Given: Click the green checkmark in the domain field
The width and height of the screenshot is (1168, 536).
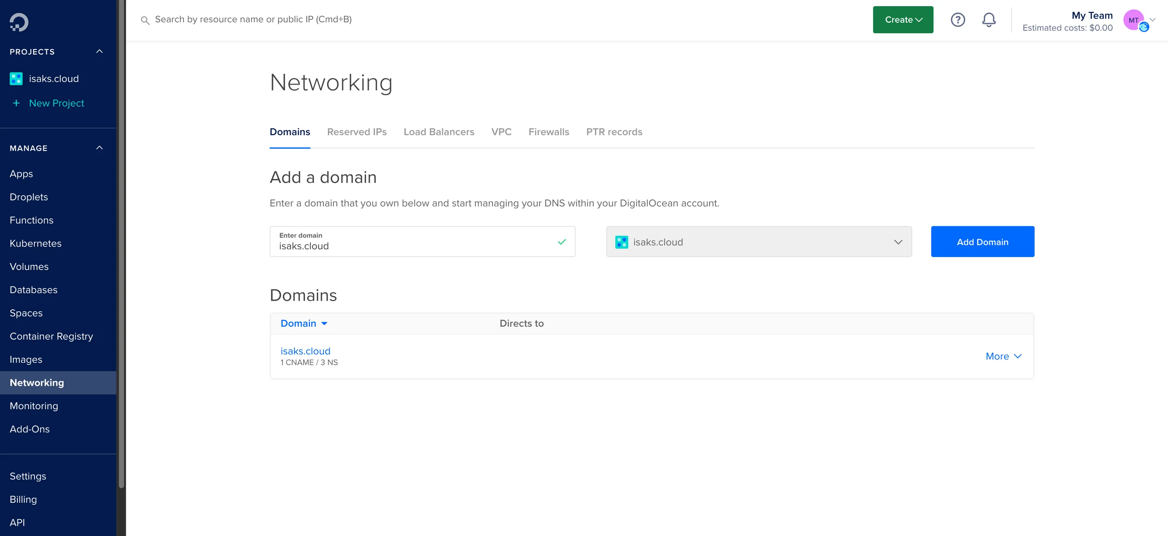Looking at the screenshot, I should point(562,242).
